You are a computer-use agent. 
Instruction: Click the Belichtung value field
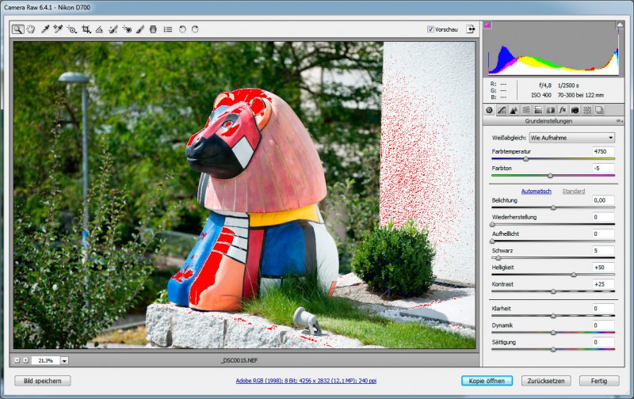(x=603, y=200)
